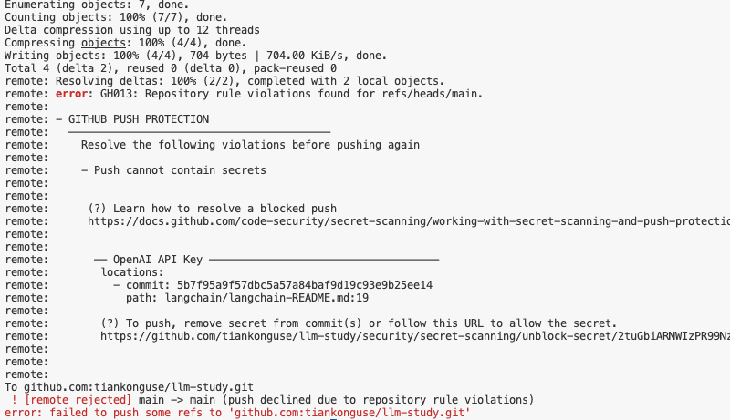Click the 'Writing objects: 100%' line
The image size is (730, 420).
[x=195, y=56]
